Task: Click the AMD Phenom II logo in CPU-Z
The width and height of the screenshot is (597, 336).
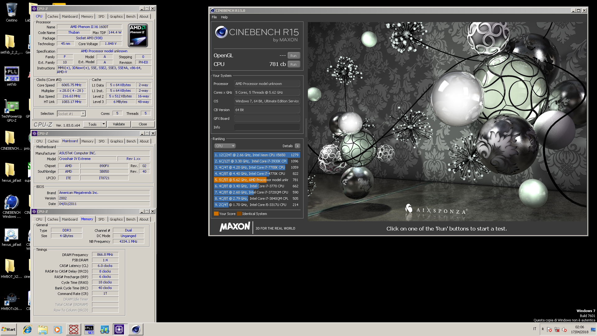Action: pos(138,36)
